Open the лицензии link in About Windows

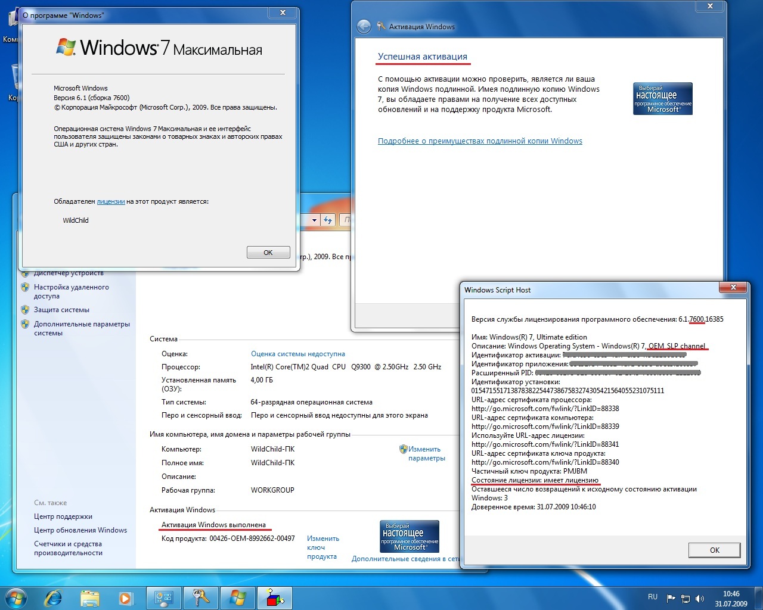tap(111, 201)
